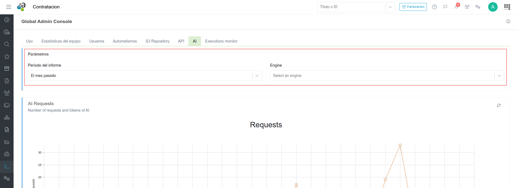The image size is (518, 188).
Task: Open the Título o ID dropdown
Action: 390,7
